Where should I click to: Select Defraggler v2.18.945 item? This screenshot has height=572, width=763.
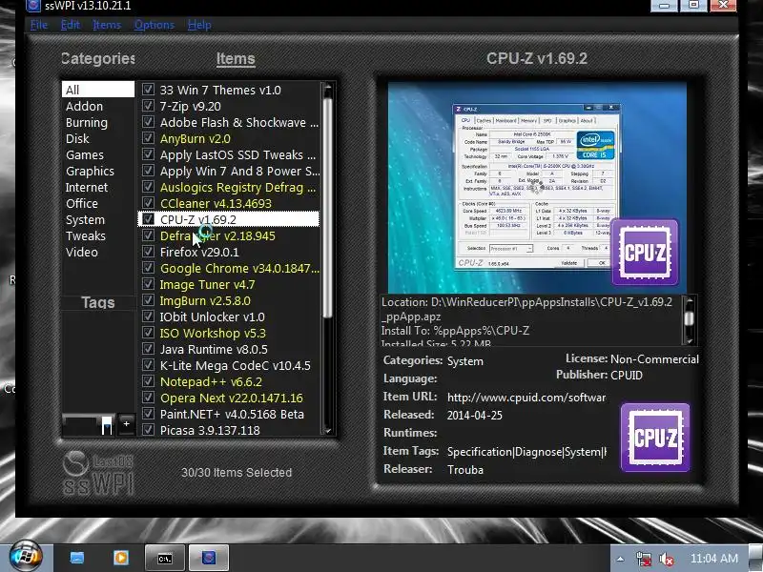point(217,235)
